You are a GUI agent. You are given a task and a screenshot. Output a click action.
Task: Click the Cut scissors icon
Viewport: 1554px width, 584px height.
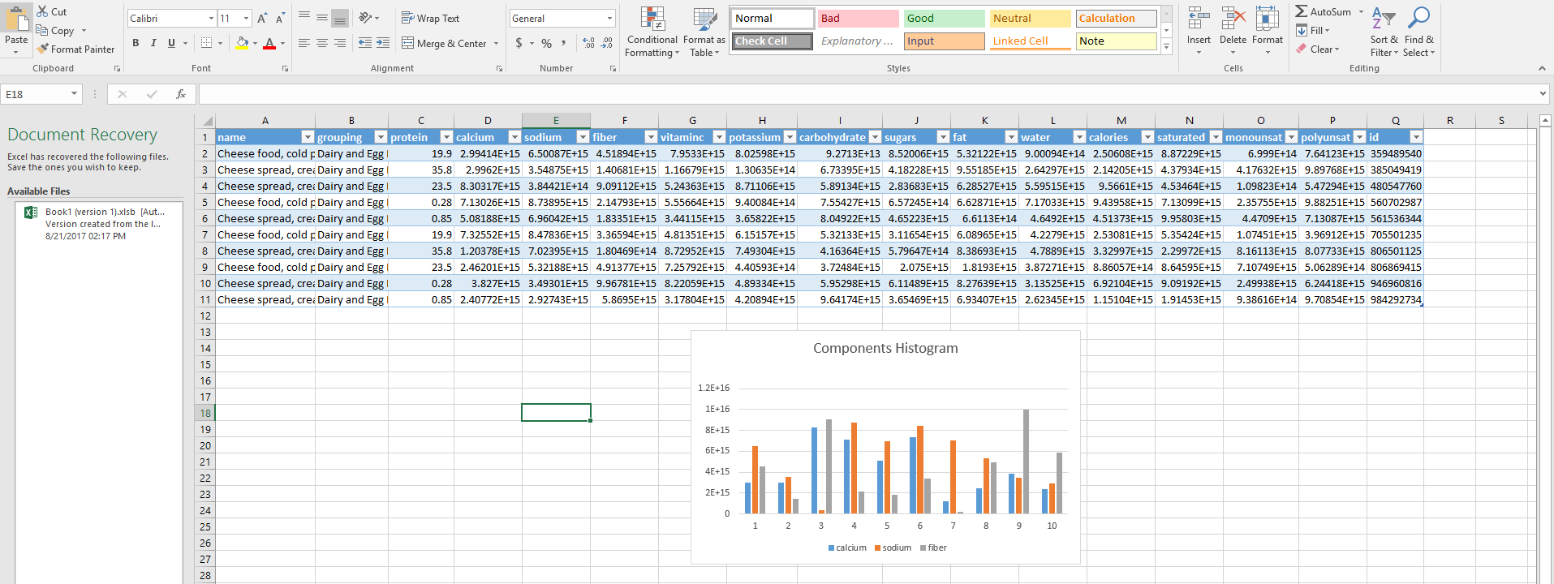coord(42,11)
